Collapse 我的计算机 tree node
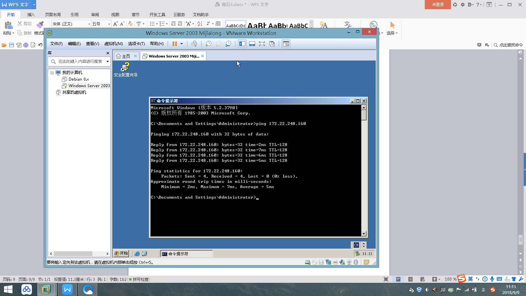Viewport: 526px width, 296px height. 52,73
